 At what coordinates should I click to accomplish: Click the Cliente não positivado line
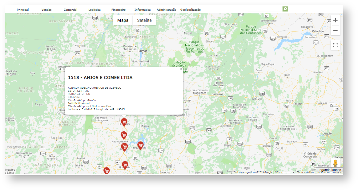pos(82,100)
